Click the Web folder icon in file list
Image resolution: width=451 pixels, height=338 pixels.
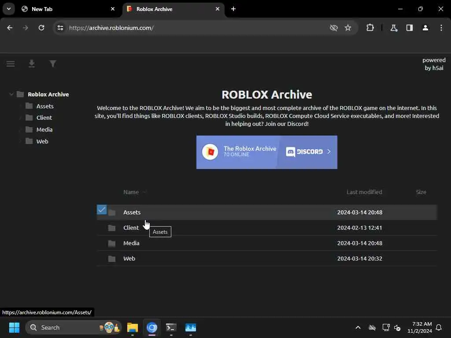click(111, 259)
